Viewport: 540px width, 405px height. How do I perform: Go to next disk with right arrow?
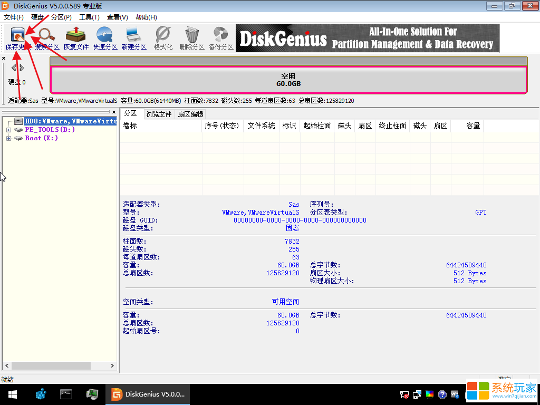pyautogui.click(x=22, y=67)
